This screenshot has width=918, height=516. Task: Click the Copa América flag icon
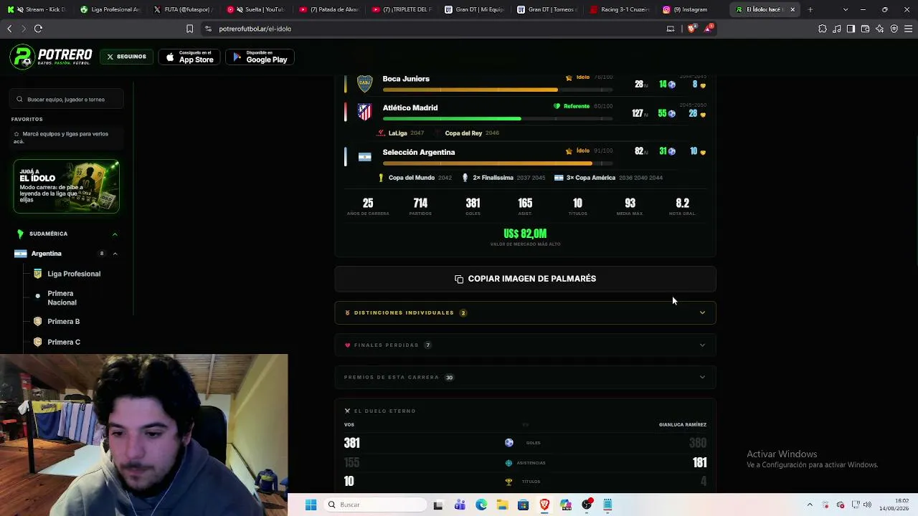(x=559, y=178)
